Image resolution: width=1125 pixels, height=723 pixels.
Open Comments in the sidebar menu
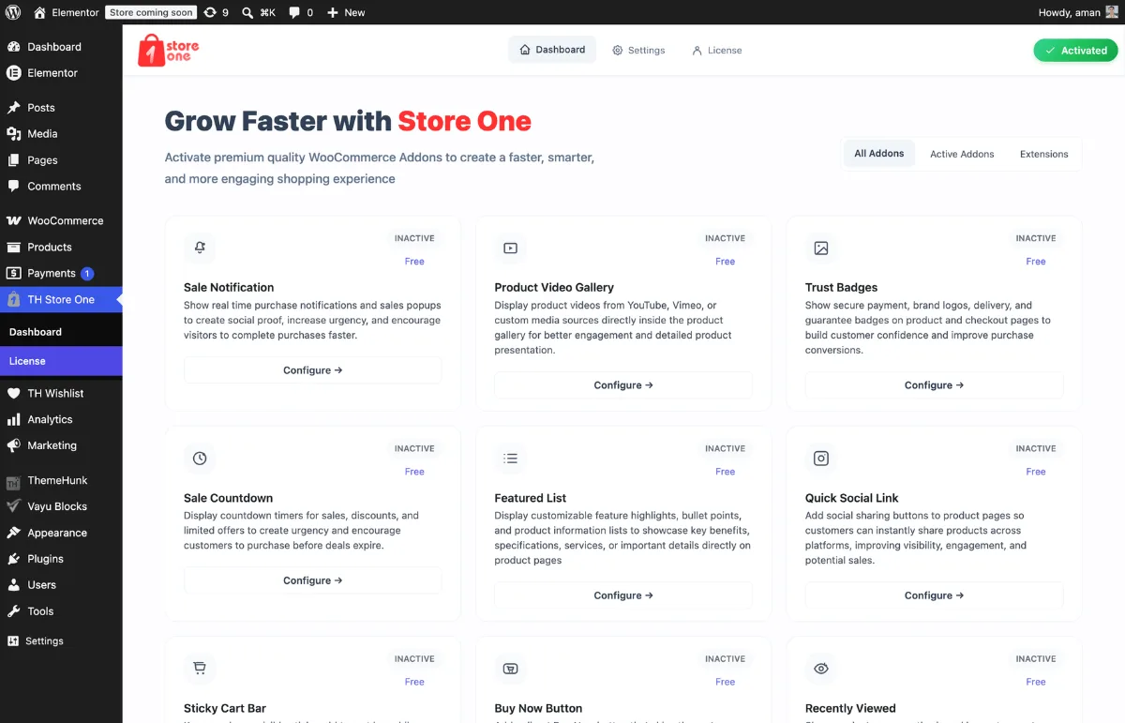tap(61, 187)
